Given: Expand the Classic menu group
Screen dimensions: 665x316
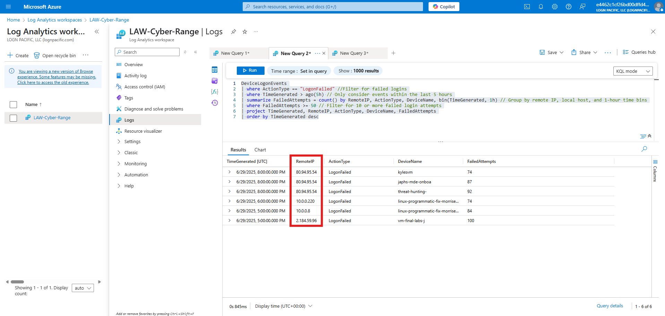Looking at the screenshot, I should point(119,152).
